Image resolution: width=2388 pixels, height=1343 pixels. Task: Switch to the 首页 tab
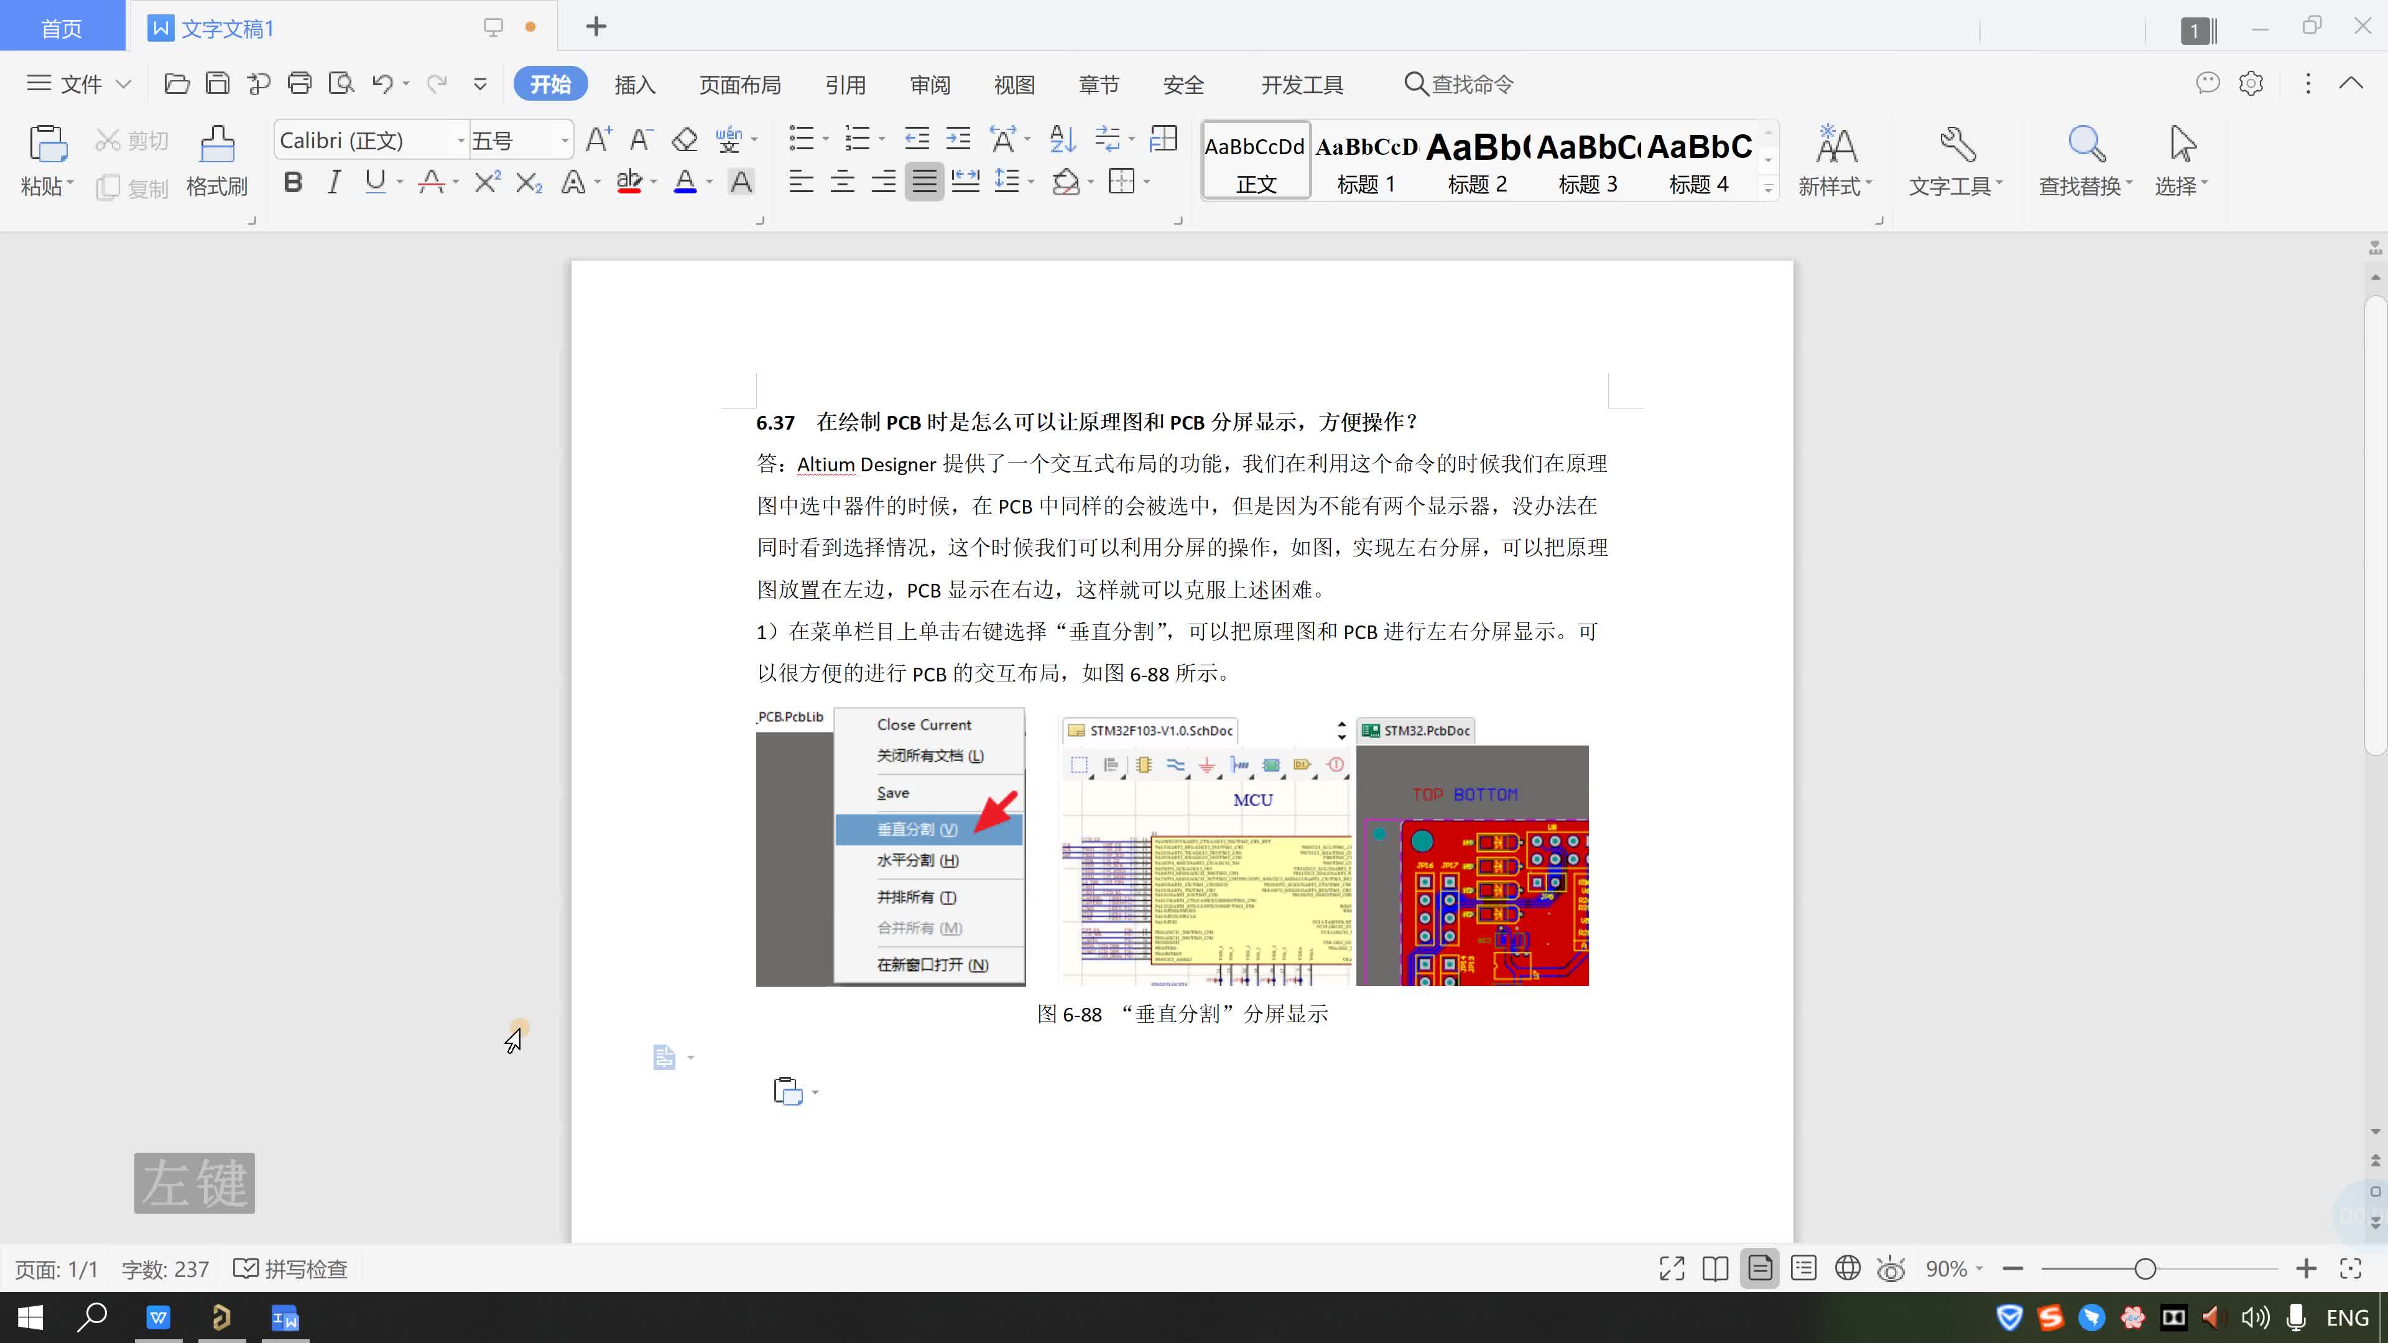point(62,27)
